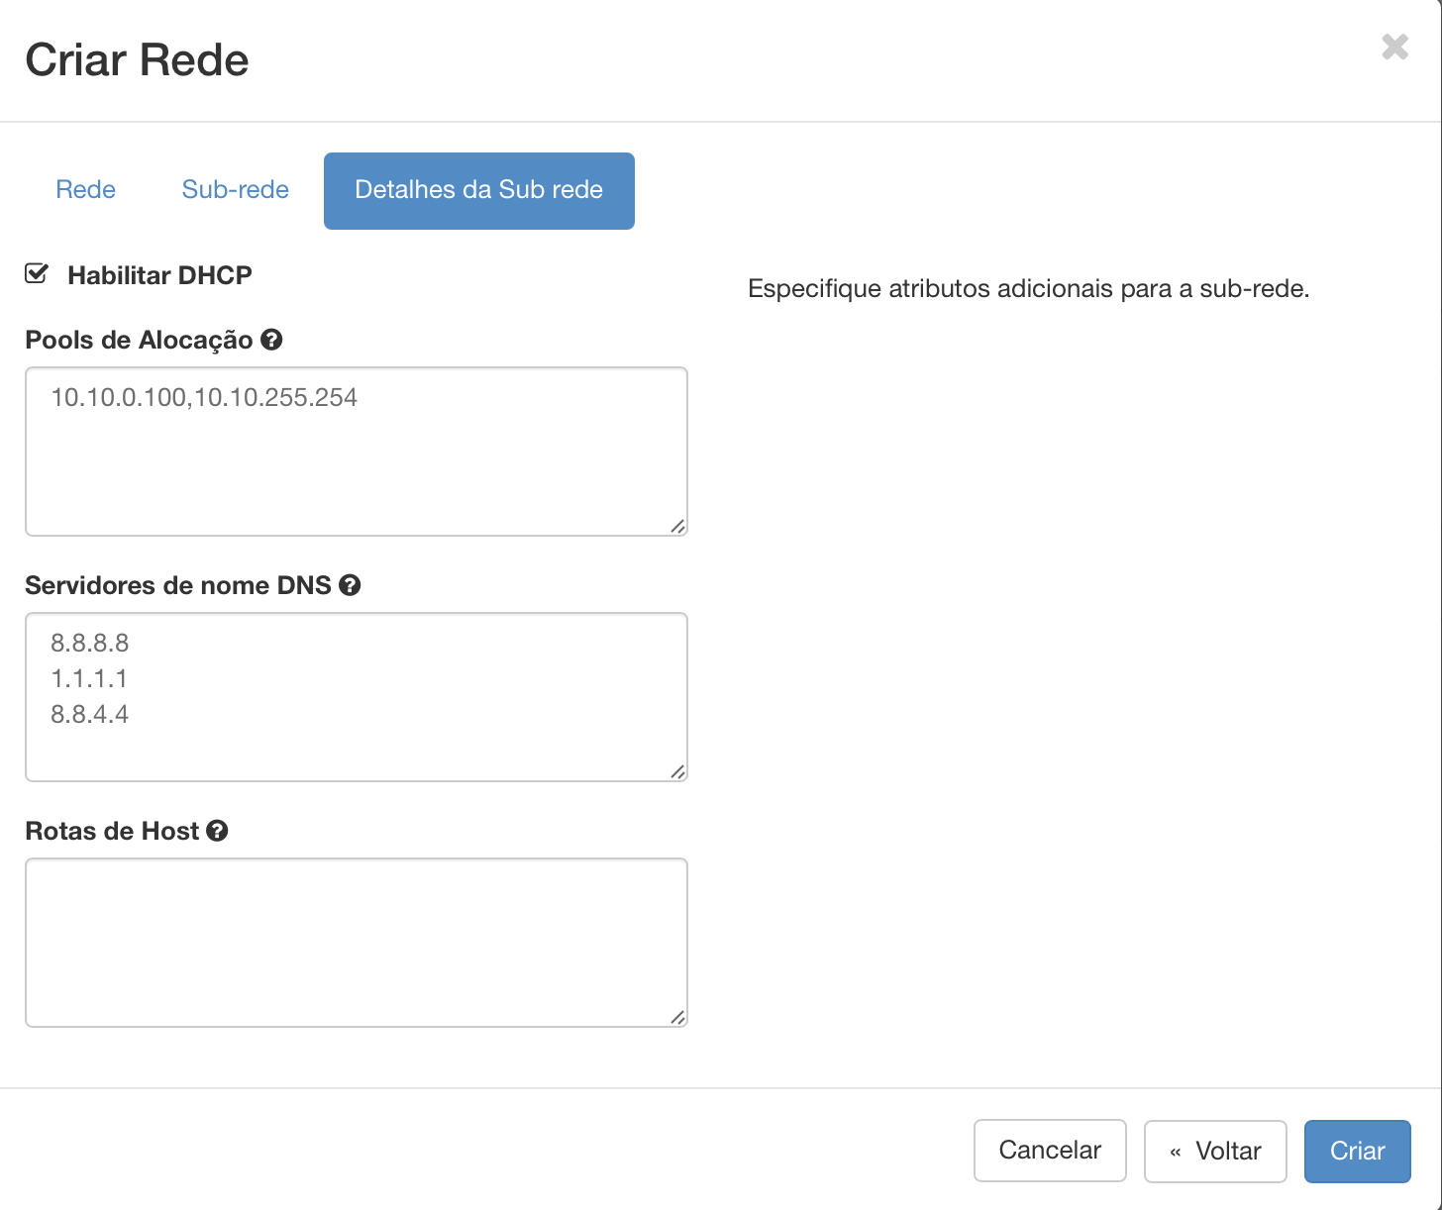Click the help icon beside Servidores de nome DNS
The image size is (1442, 1210).
pyautogui.click(x=350, y=585)
